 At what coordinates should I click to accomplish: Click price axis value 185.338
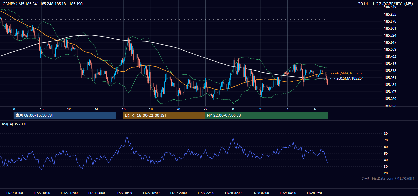390,71
